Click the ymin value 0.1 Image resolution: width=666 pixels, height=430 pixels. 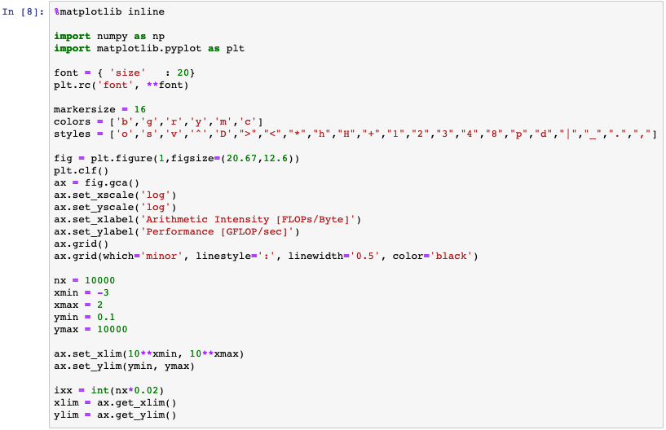coord(106,317)
